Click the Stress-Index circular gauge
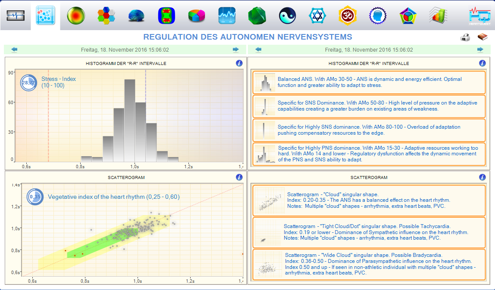 point(28,83)
